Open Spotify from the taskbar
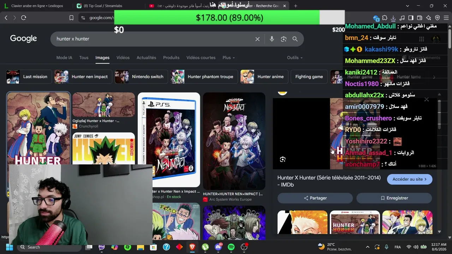The image size is (452, 254). [x=231, y=247]
